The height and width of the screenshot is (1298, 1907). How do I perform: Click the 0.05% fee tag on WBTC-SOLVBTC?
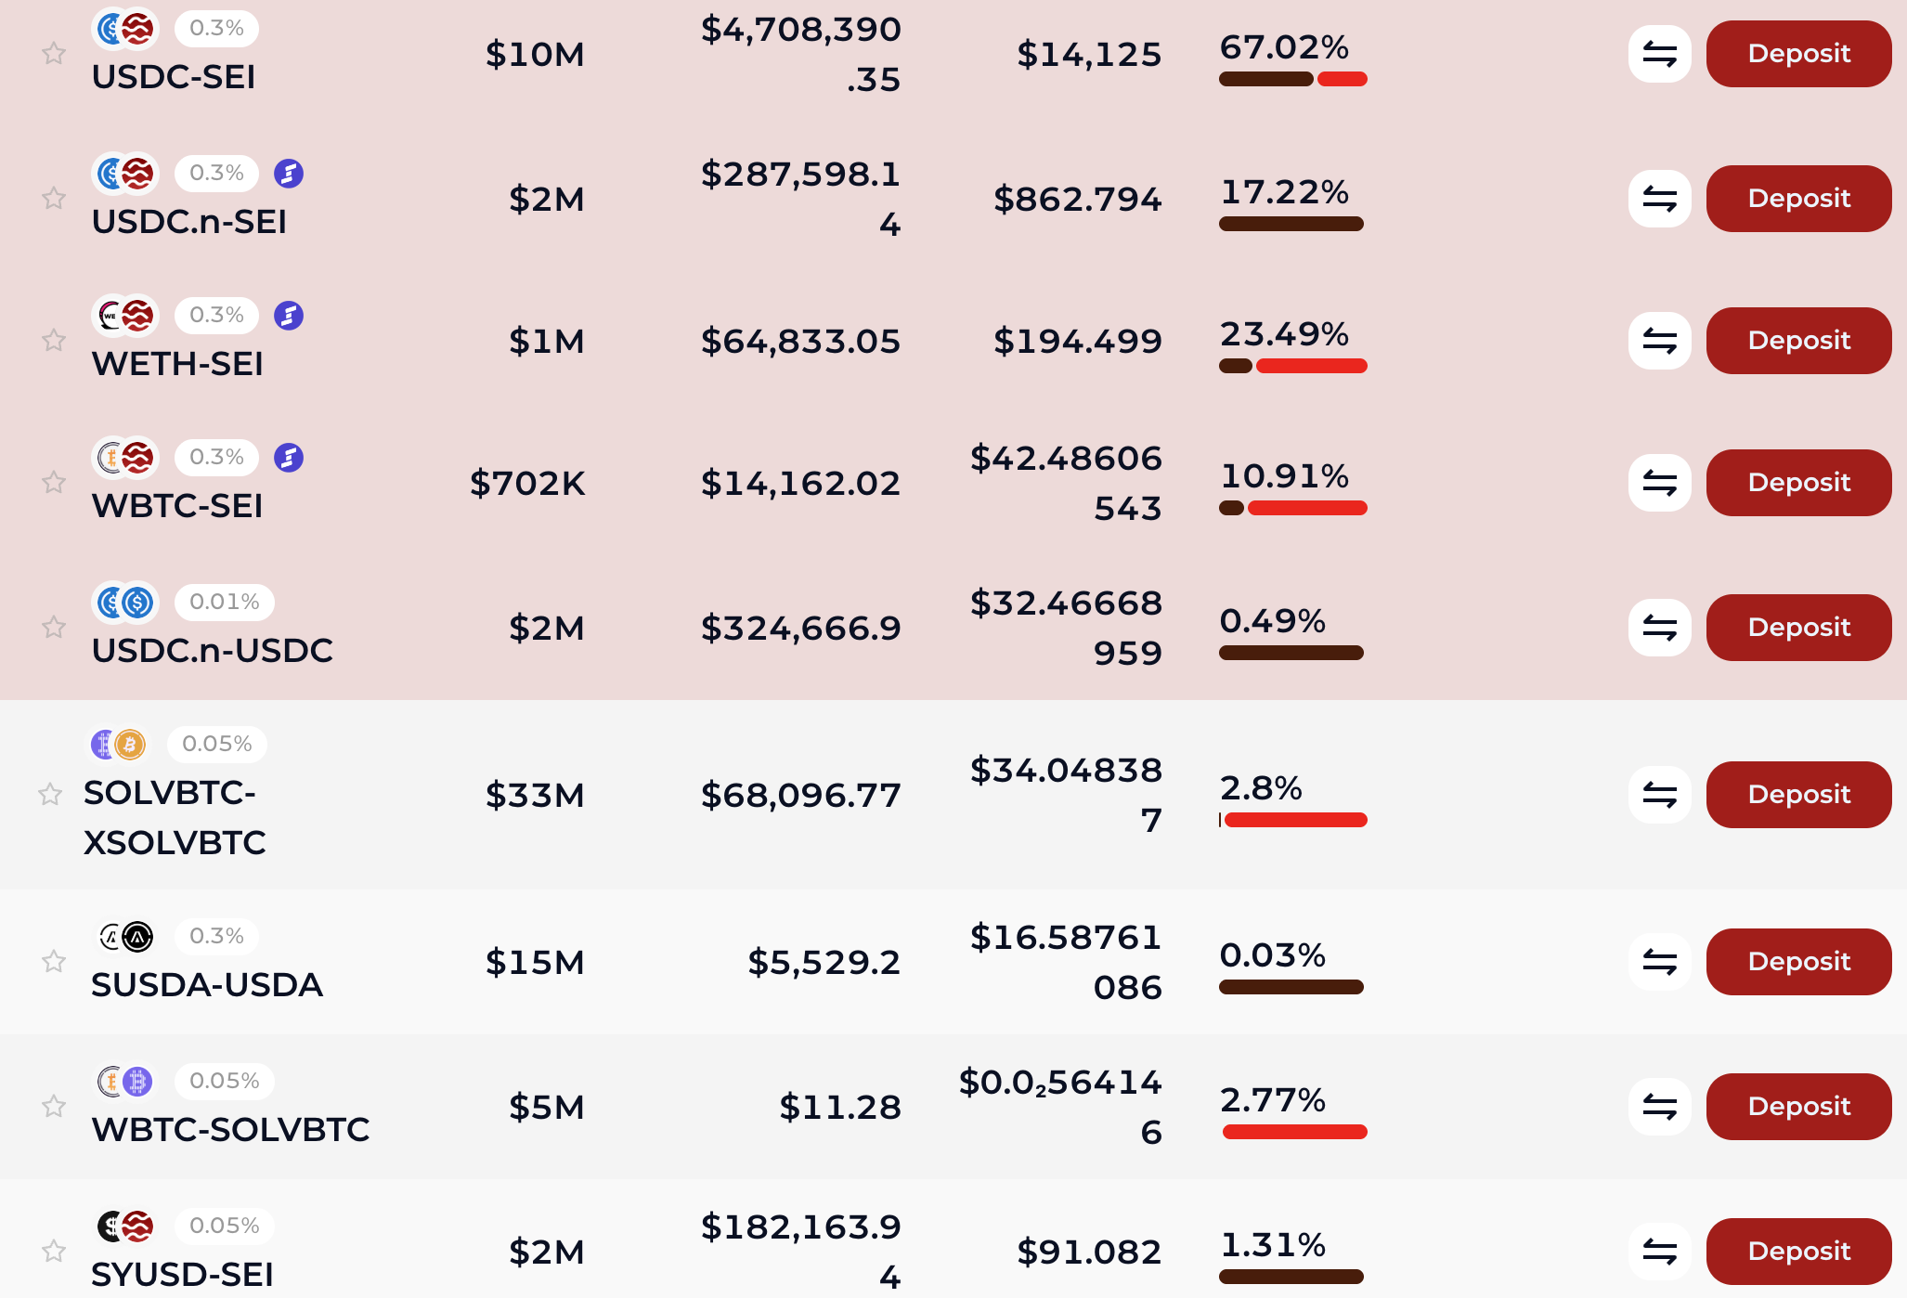coord(224,1082)
